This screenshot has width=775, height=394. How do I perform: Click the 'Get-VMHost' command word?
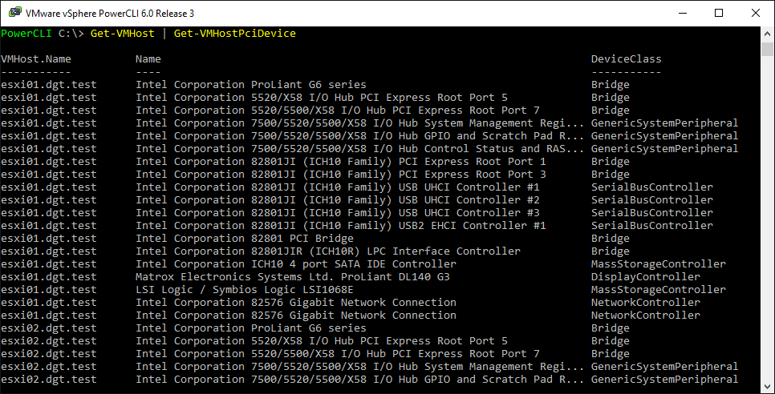(122, 34)
